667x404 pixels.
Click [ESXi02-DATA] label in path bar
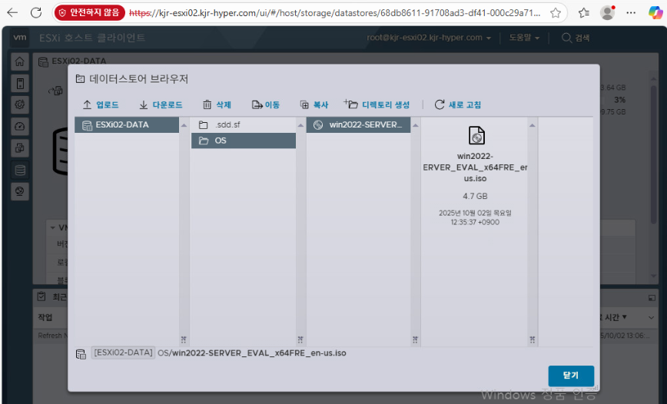tap(124, 353)
